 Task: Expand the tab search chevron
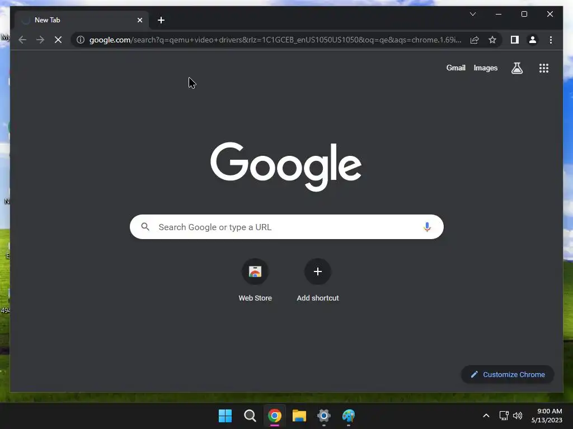(472, 14)
